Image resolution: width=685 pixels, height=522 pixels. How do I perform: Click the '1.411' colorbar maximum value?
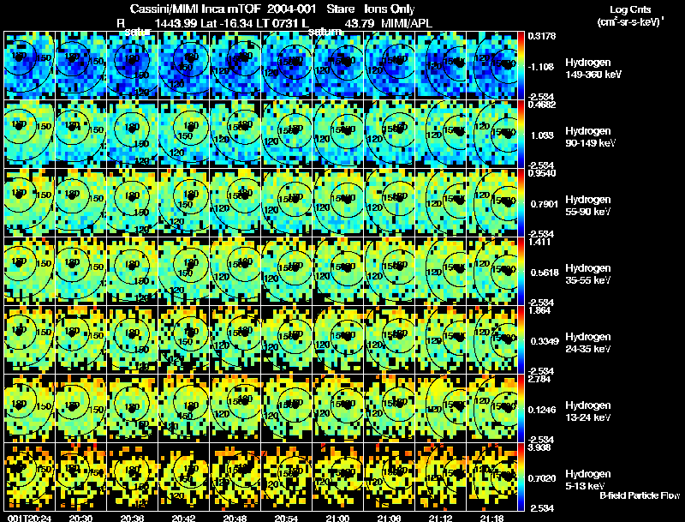539,242
